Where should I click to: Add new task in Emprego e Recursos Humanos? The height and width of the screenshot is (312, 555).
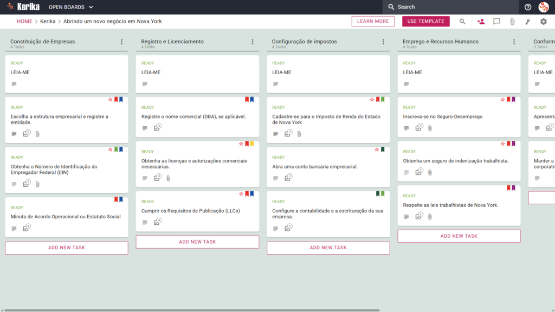click(459, 236)
